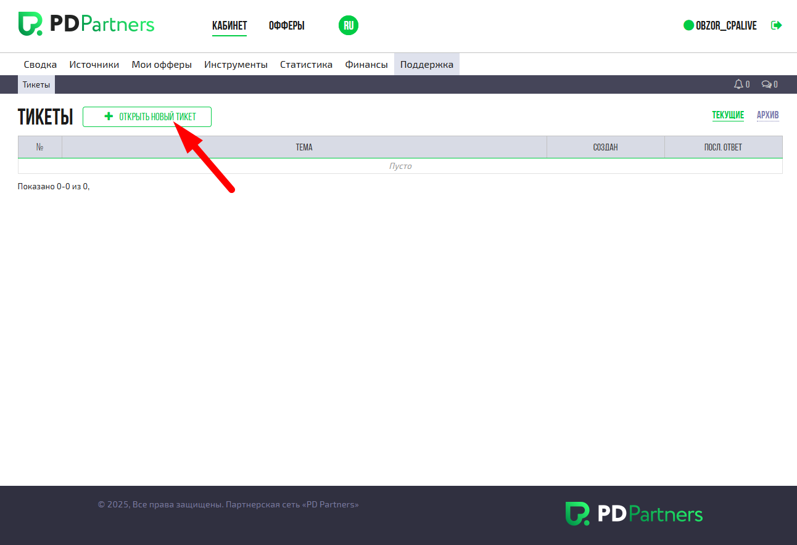Sort by Посл. ответ column header

[724, 147]
